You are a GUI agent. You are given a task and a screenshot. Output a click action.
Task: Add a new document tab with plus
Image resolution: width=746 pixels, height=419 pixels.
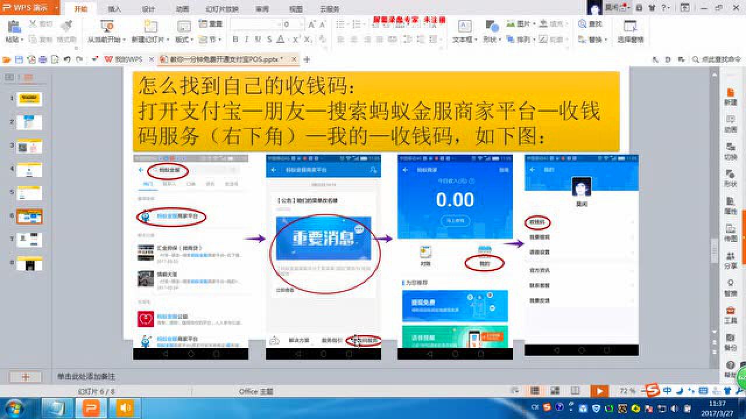[x=307, y=59]
